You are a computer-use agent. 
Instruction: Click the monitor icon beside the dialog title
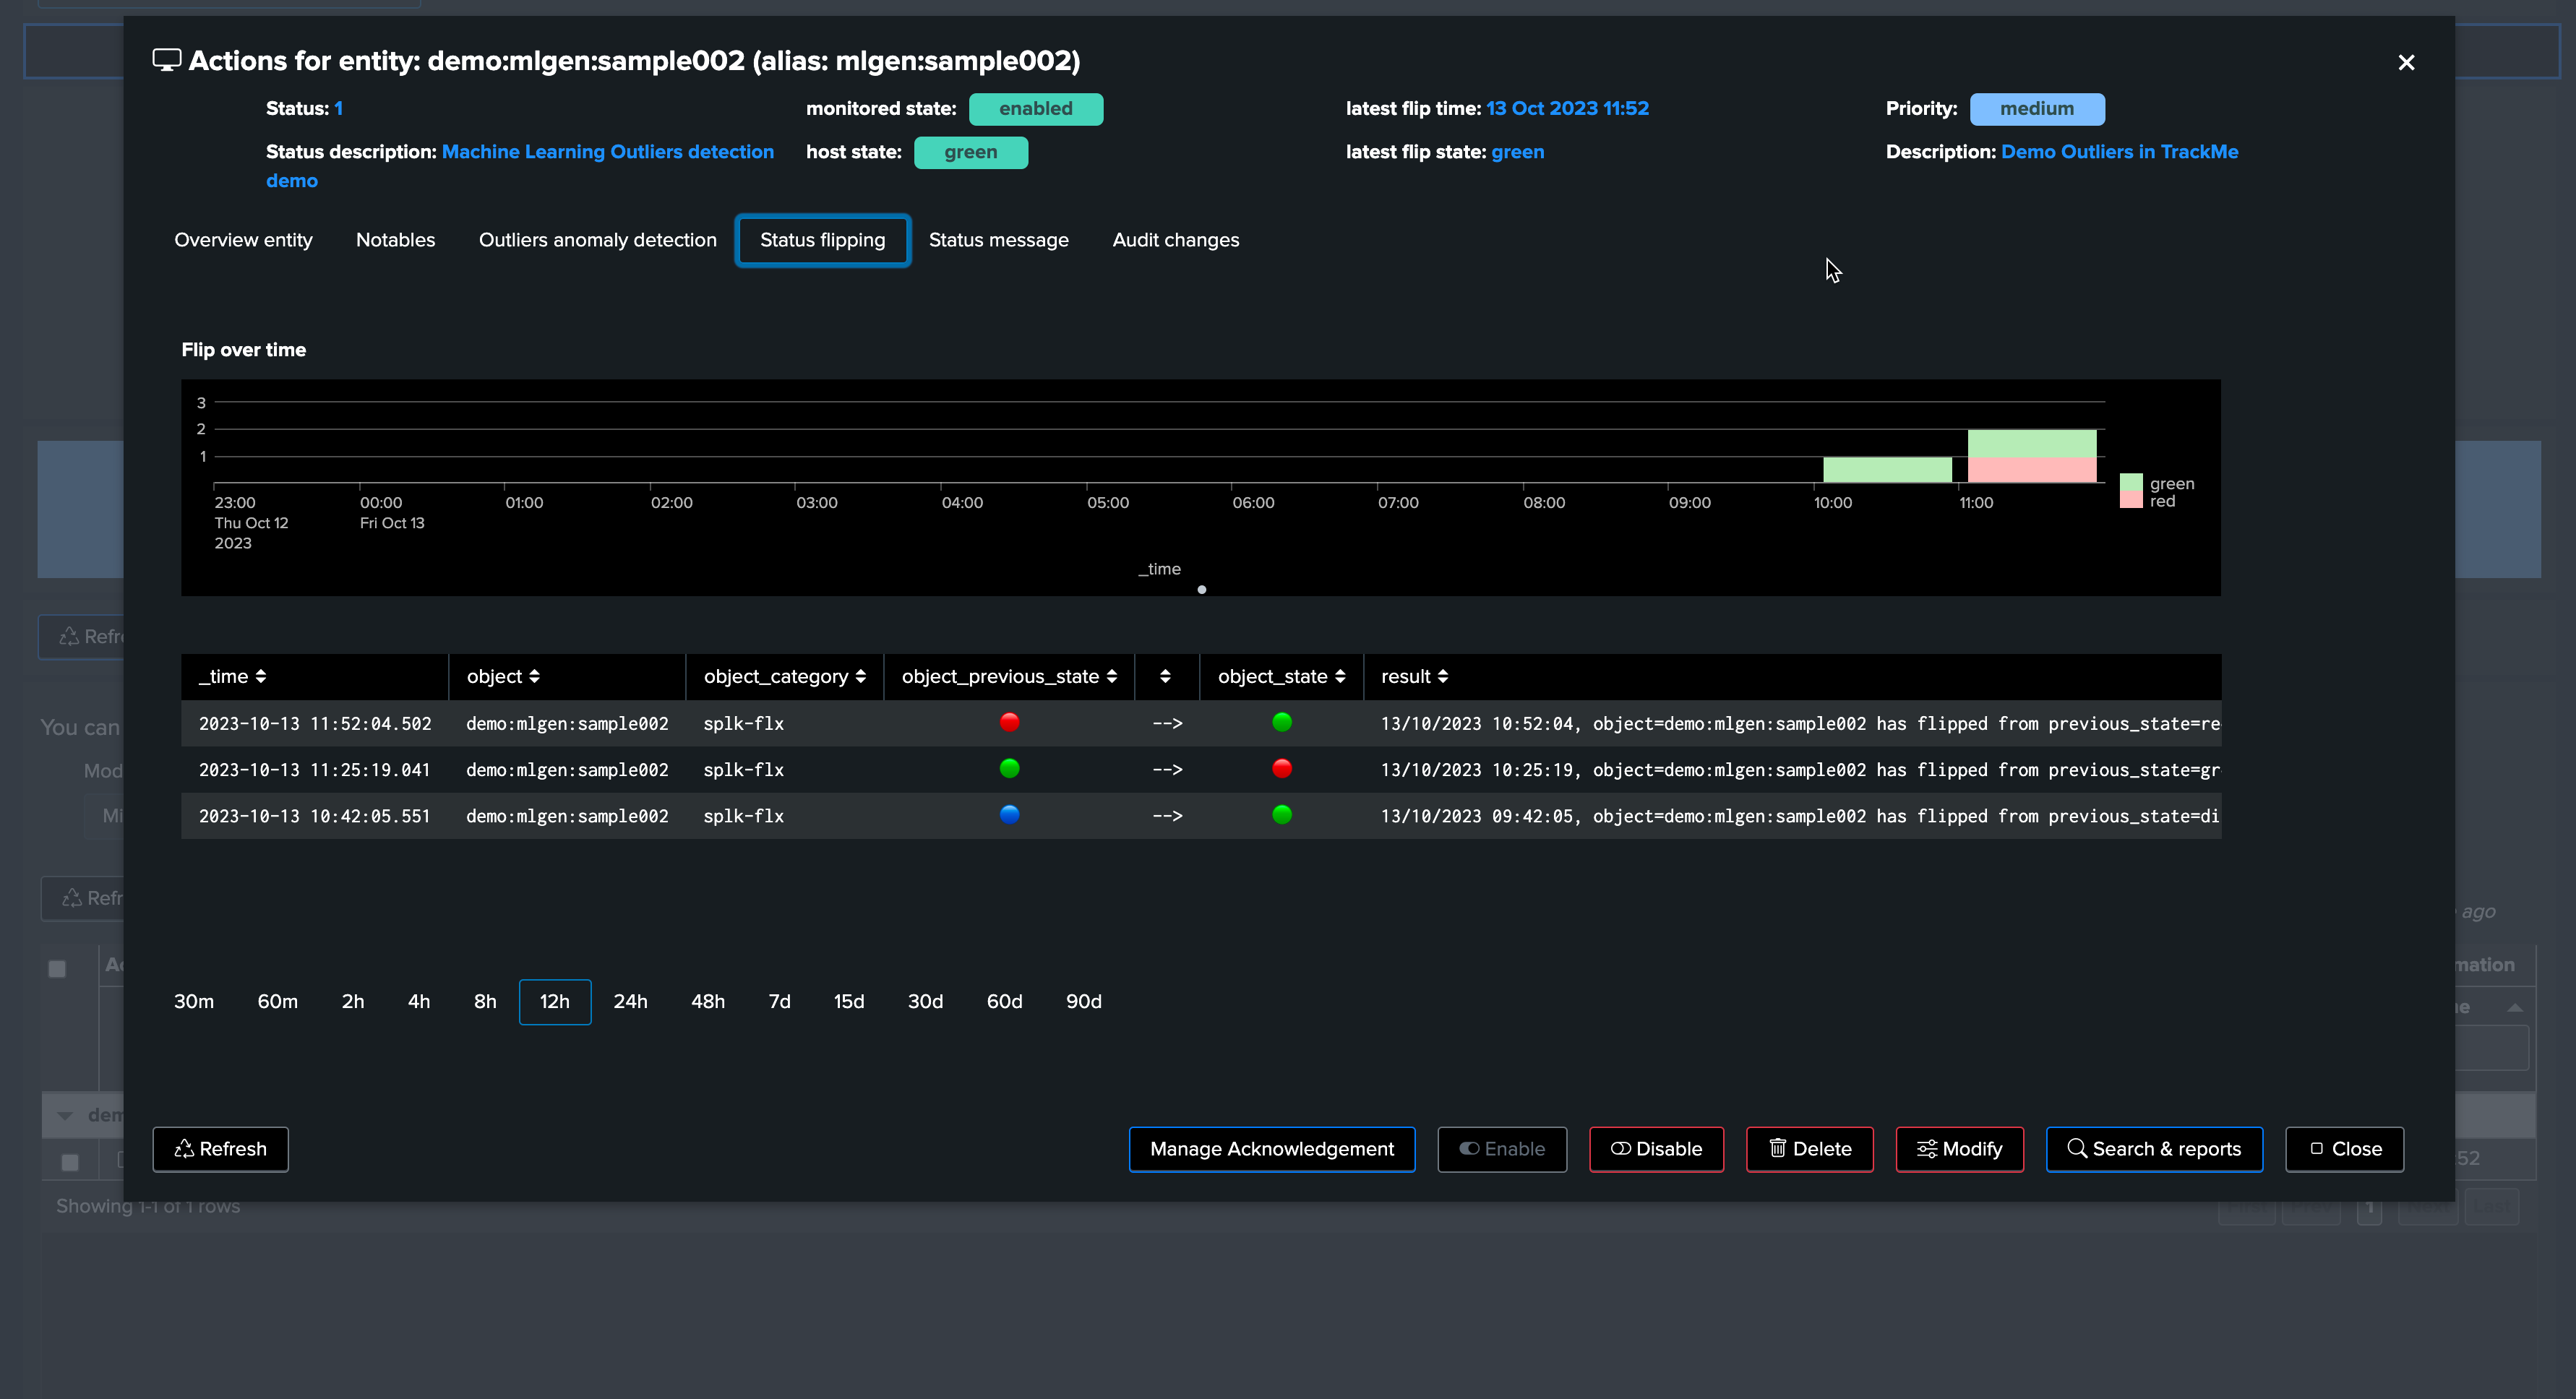166,60
